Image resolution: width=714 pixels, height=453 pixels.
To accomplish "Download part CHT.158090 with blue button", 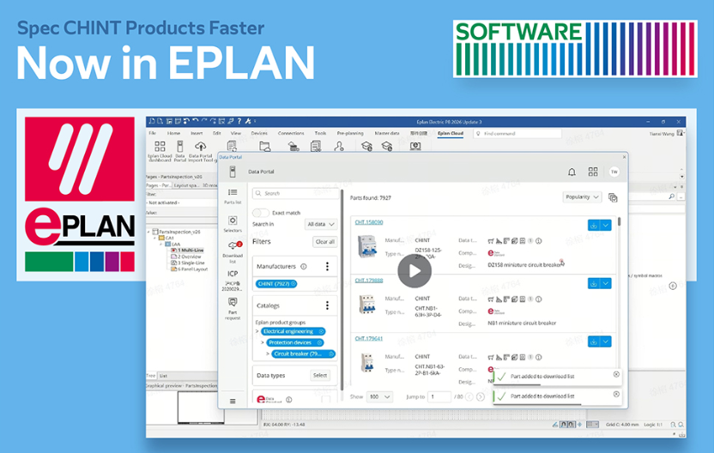I will click(x=594, y=226).
